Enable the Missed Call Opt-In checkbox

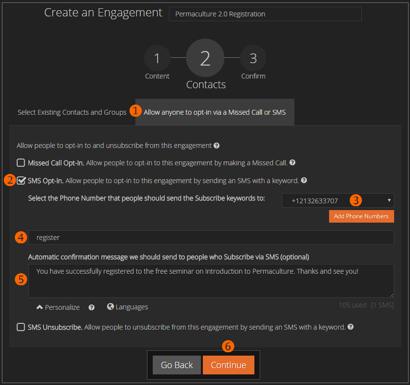(21, 163)
